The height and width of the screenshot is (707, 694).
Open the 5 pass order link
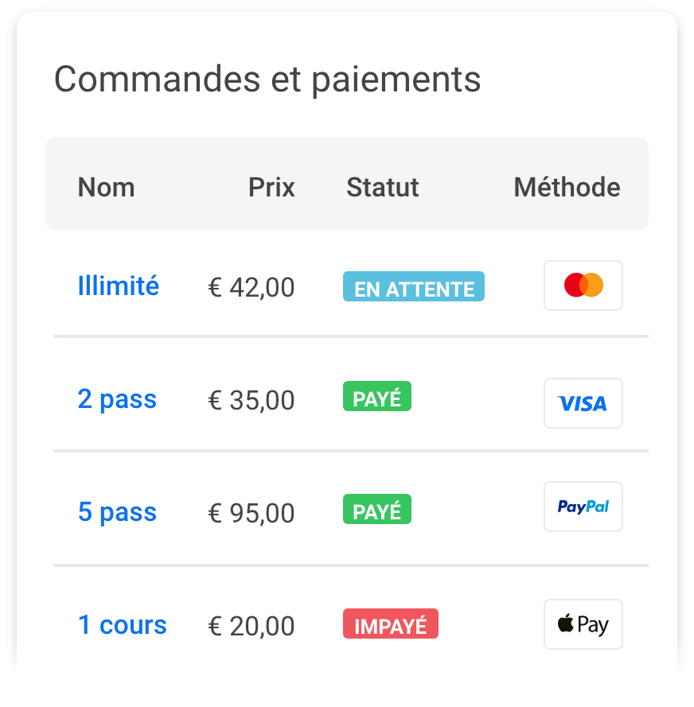click(117, 511)
